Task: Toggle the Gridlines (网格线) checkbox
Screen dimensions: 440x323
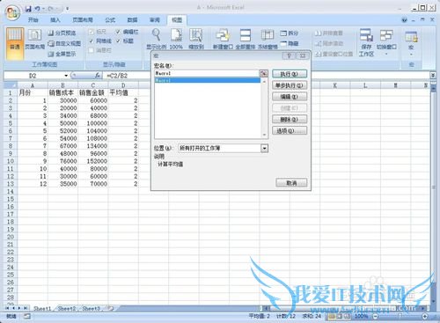Action: (91, 40)
